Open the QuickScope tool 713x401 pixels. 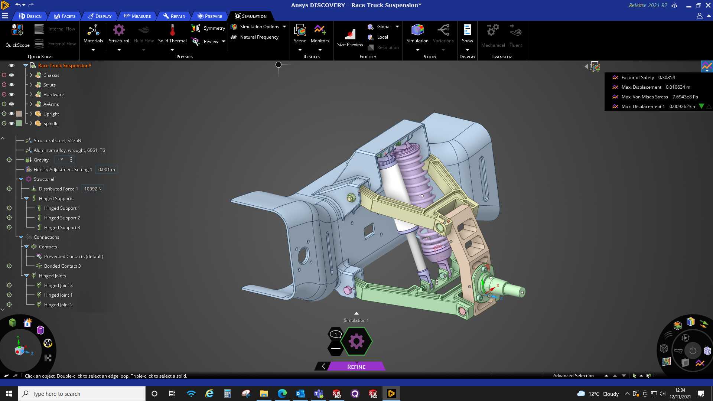click(x=17, y=36)
